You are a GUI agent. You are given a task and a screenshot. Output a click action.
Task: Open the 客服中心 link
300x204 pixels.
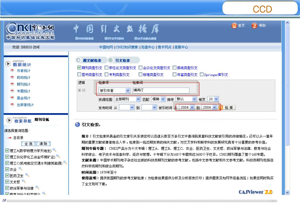tap(181, 47)
